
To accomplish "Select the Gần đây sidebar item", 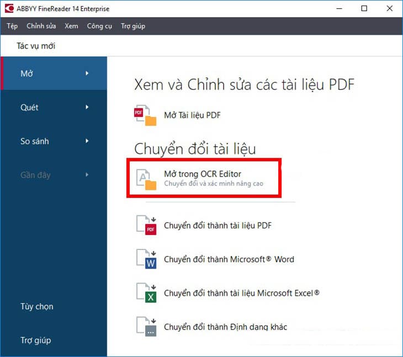I will pos(54,175).
